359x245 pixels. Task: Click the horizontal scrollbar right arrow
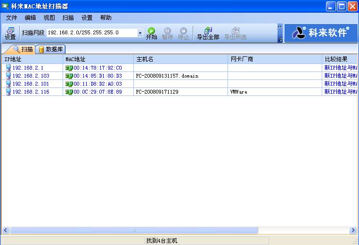coord(353,230)
